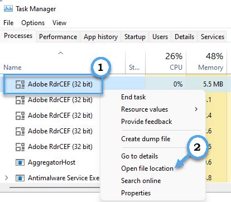The width and height of the screenshot is (231, 202).
Task: Click Provide feedback in the context menu
Action: click(147, 122)
